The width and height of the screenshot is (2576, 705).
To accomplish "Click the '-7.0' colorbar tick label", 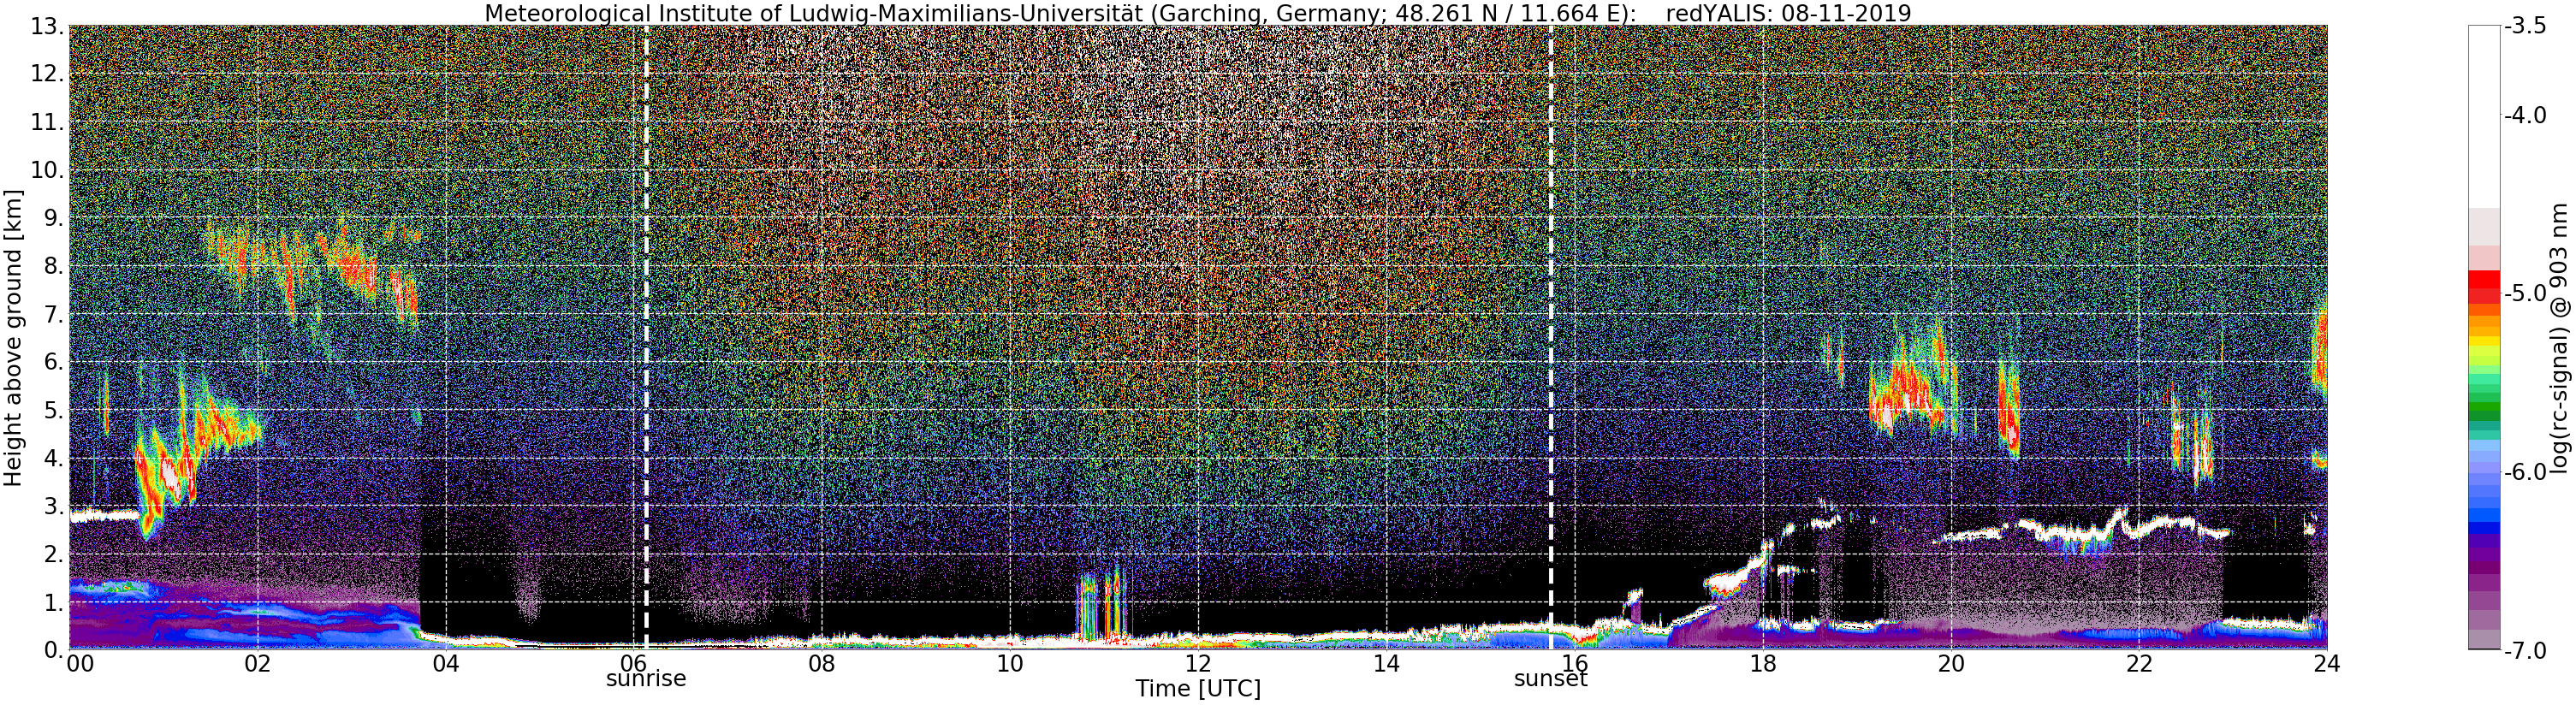I will click(x=2525, y=650).
